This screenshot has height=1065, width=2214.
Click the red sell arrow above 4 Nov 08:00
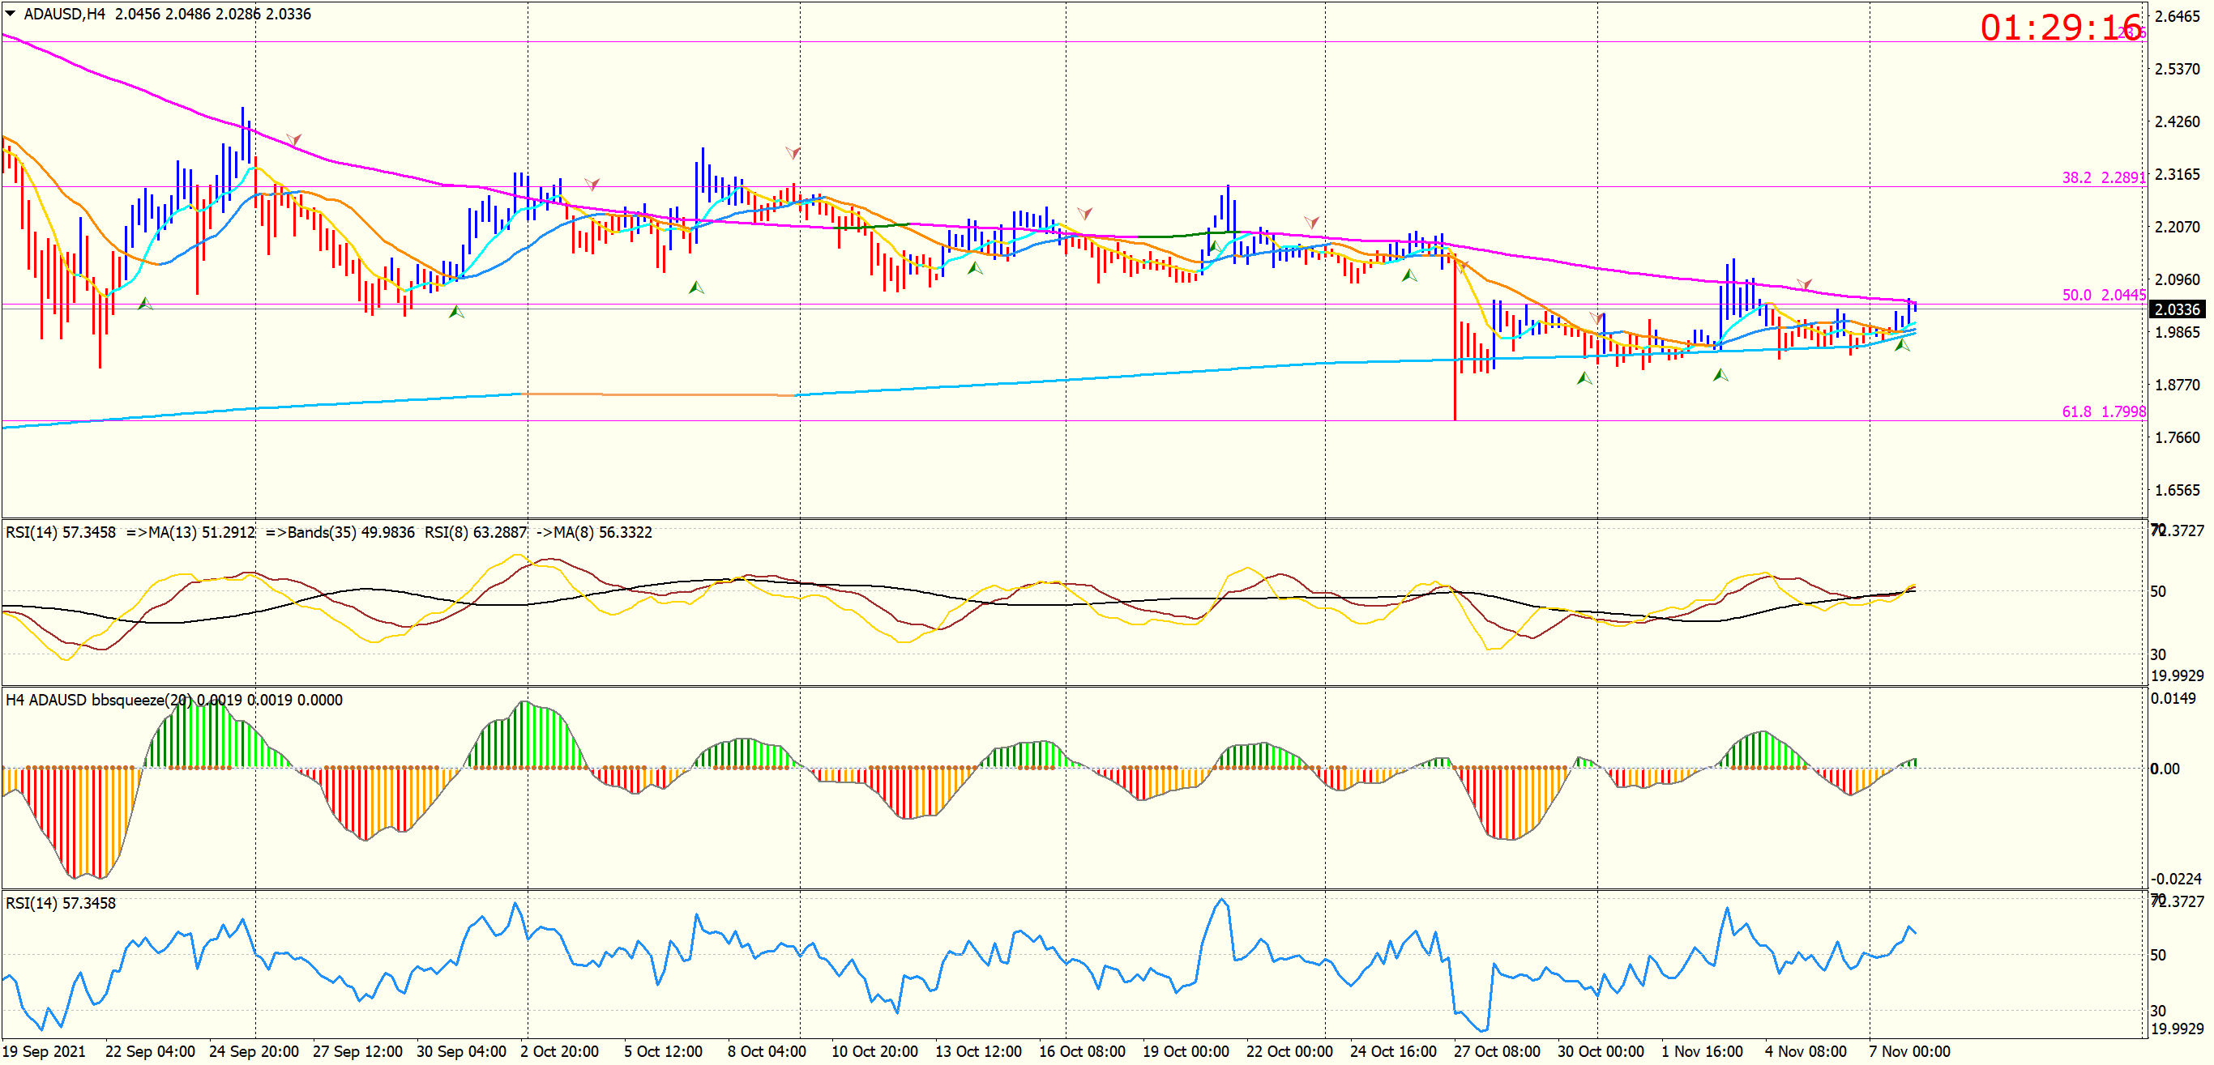pos(1804,283)
